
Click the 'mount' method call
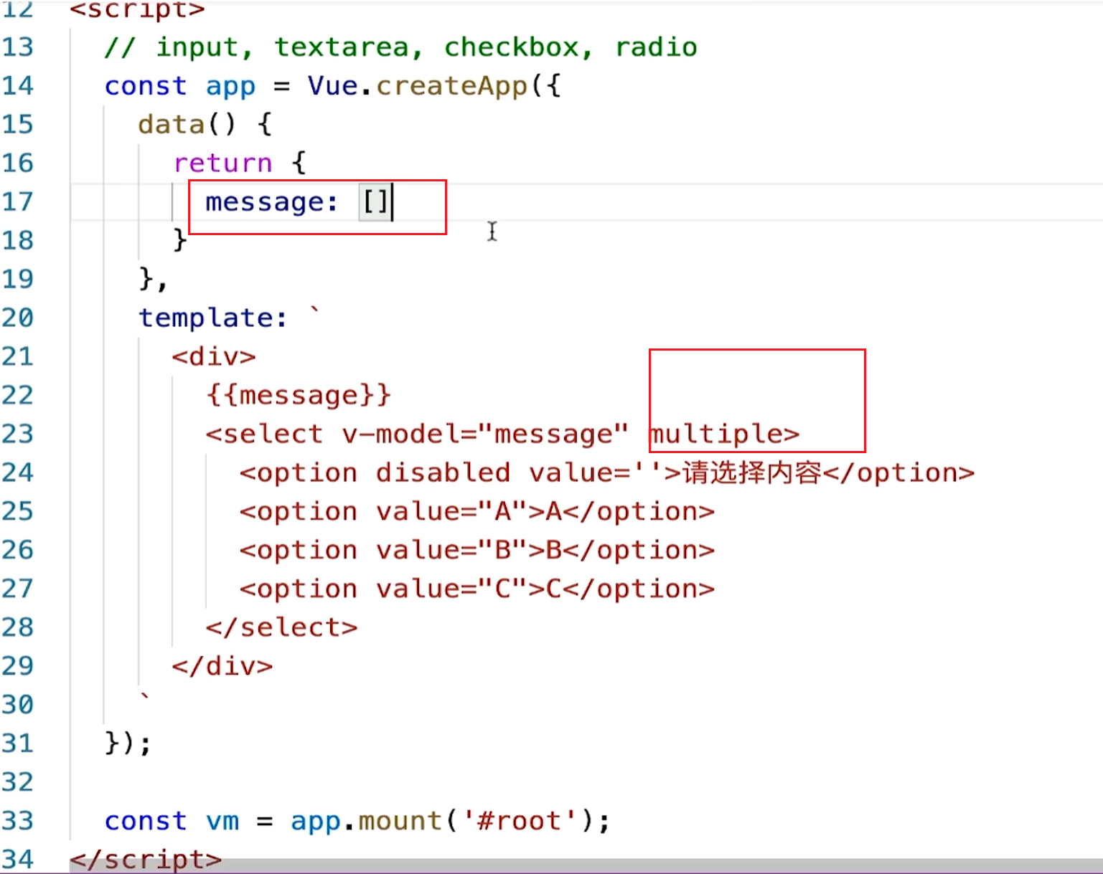coord(400,822)
